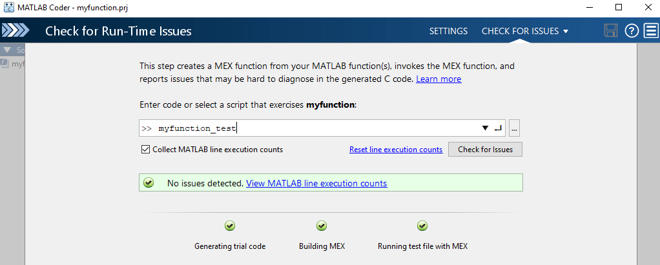This screenshot has width=660, height=265.
Task: Click the myfunction_test command input field
Action: [310, 128]
